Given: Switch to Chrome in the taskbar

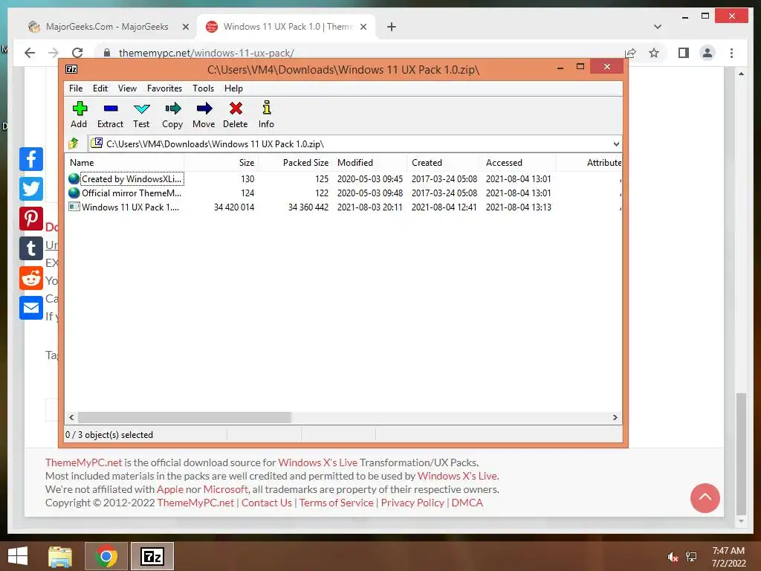Looking at the screenshot, I should (x=106, y=556).
